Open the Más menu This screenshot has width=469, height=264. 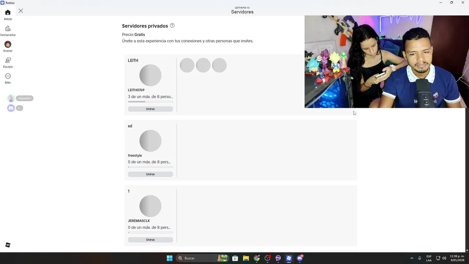pos(8,78)
